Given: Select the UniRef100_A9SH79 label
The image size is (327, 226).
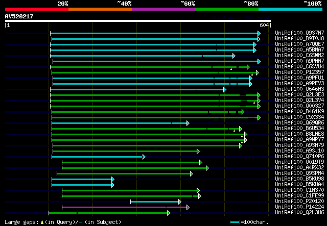Looking at the screenshot, I should (299, 145).
